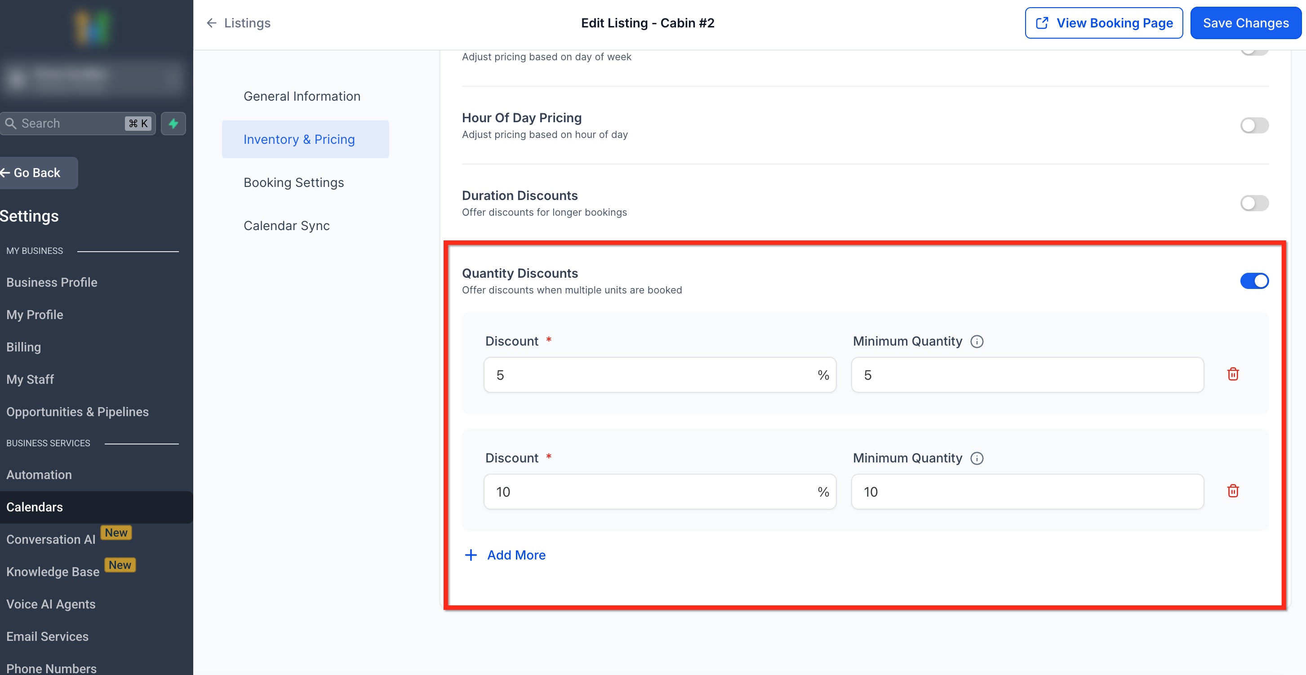This screenshot has height=675, width=1306.
Task: Click the plus icon beside Add More
Action: 471,555
